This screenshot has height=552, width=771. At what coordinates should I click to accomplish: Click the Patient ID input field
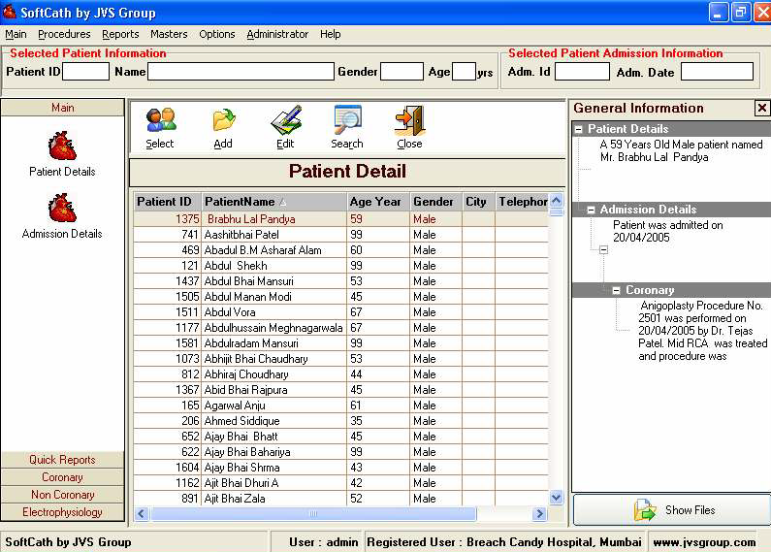(86, 72)
